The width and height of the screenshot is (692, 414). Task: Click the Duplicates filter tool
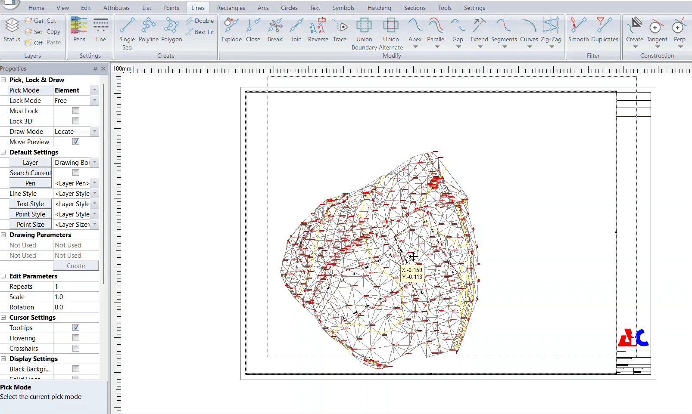click(x=605, y=30)
